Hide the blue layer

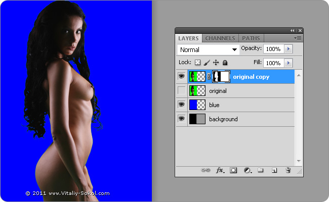coord(182,105)
